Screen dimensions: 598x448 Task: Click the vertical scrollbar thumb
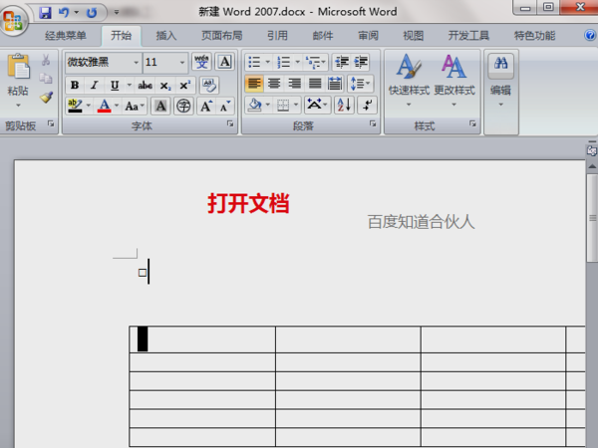tap(592, 218)
